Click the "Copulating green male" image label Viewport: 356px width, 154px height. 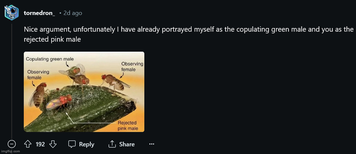(x=50, y=59)
